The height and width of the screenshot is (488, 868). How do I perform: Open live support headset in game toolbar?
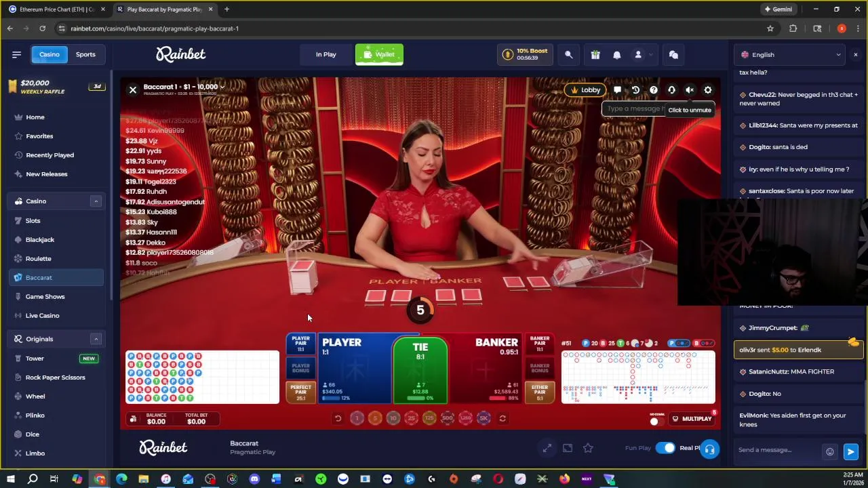pyautogui.click(x=672, y=90)
